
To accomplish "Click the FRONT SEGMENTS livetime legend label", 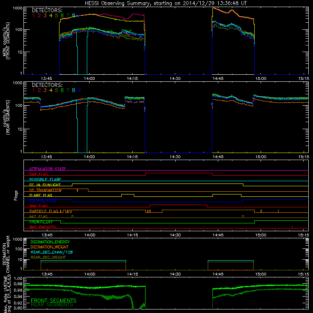I will point(54,300).
